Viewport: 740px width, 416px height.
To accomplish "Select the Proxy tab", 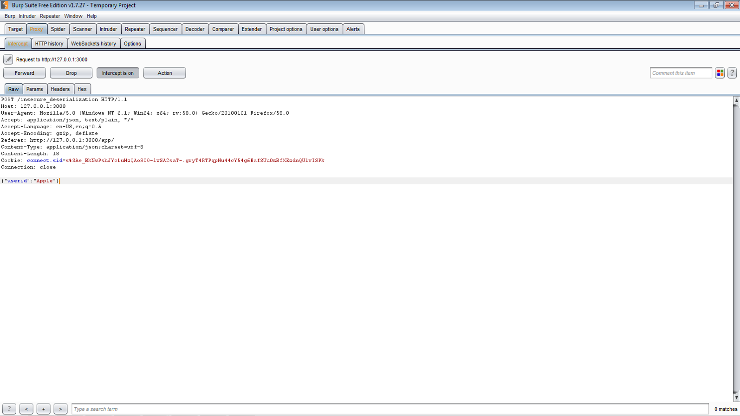I will 36,29.
